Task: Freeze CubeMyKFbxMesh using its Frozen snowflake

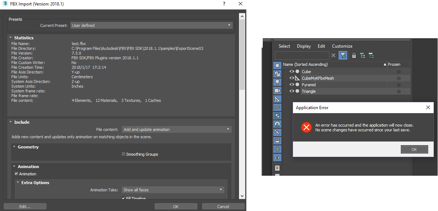Action: (x=399, y=78)
